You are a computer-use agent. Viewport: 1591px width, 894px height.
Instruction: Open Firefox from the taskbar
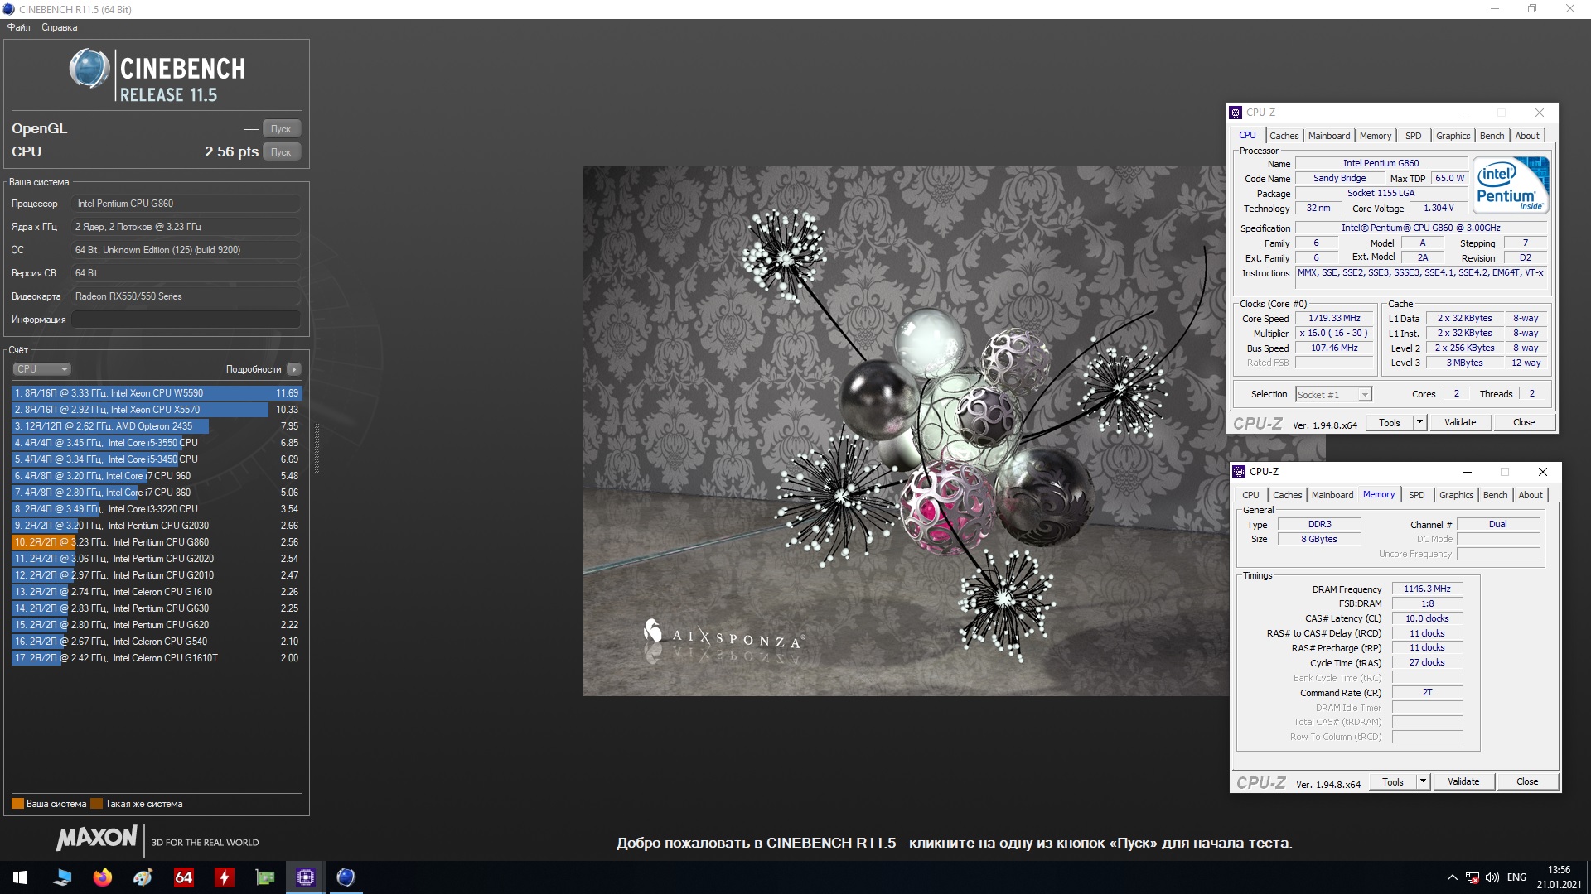(x=102, y=877)
